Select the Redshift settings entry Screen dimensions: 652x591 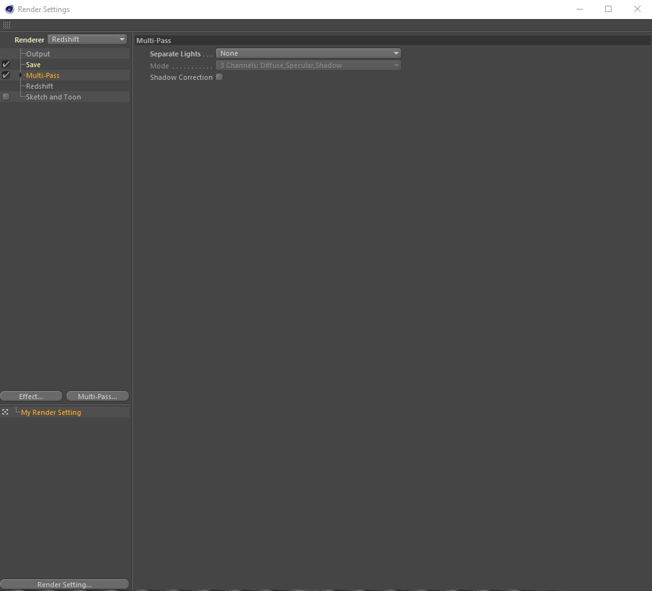pos(39,86)
